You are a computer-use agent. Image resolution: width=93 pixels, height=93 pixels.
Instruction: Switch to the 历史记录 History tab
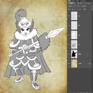point(83,1)
